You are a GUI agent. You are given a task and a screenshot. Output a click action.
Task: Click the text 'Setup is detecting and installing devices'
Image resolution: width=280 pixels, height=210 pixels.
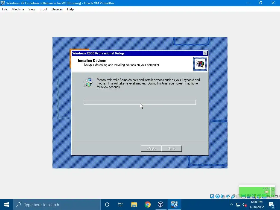[x=122, y=65]
